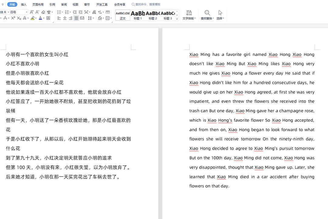This screenshot has height=219, width=328.
Task: Click the shading fill bucket icon
Action: tap(100, 18)
